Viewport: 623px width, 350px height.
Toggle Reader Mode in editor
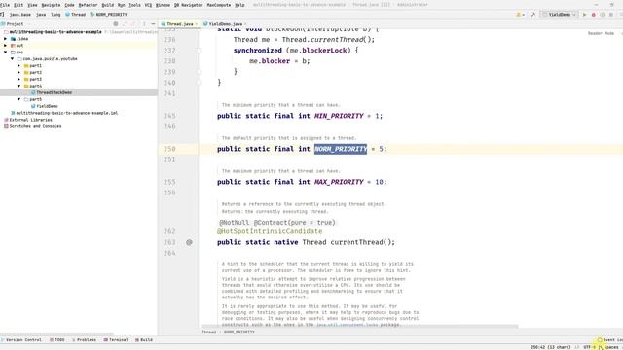pyautogui.click(x=601, y=33)
